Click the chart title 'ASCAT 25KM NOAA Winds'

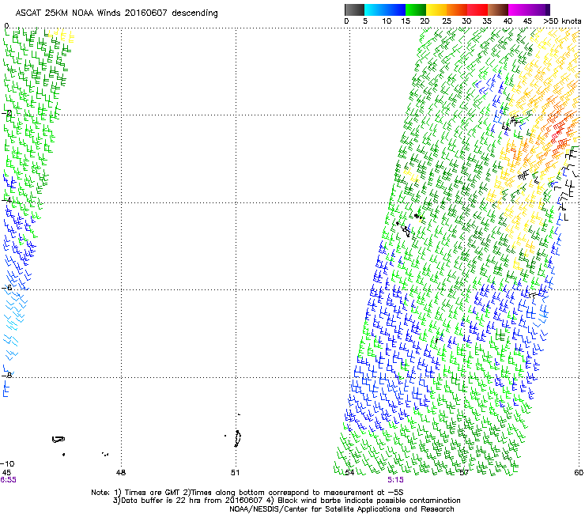69,13
